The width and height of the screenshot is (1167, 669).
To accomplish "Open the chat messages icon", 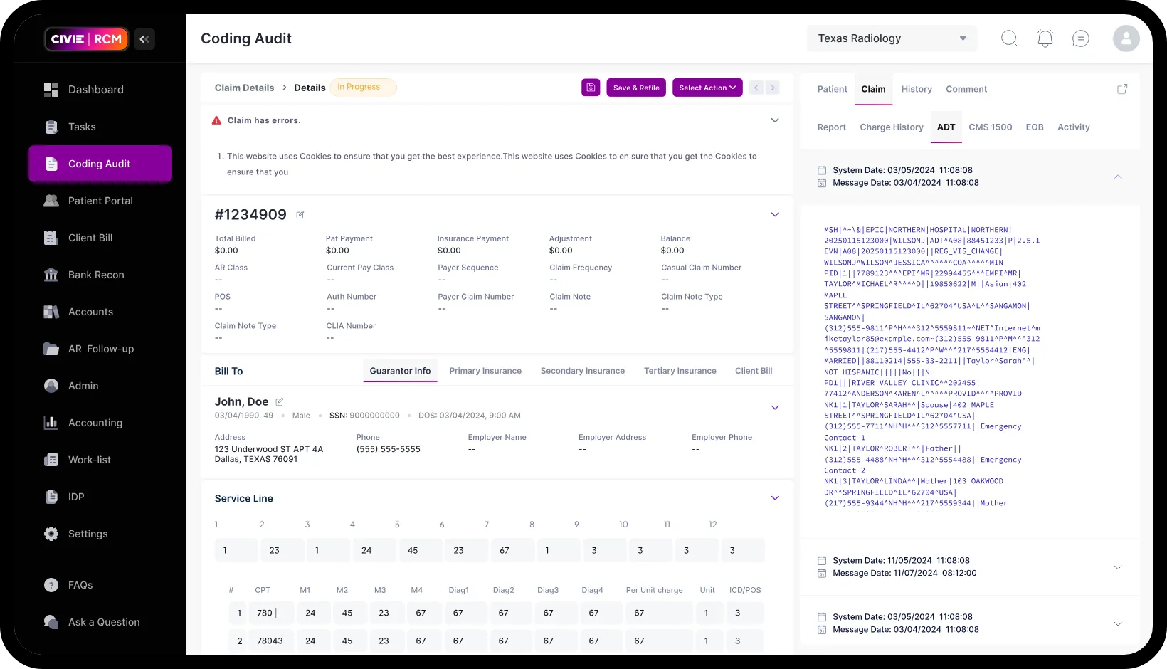I will point(1080,38).
